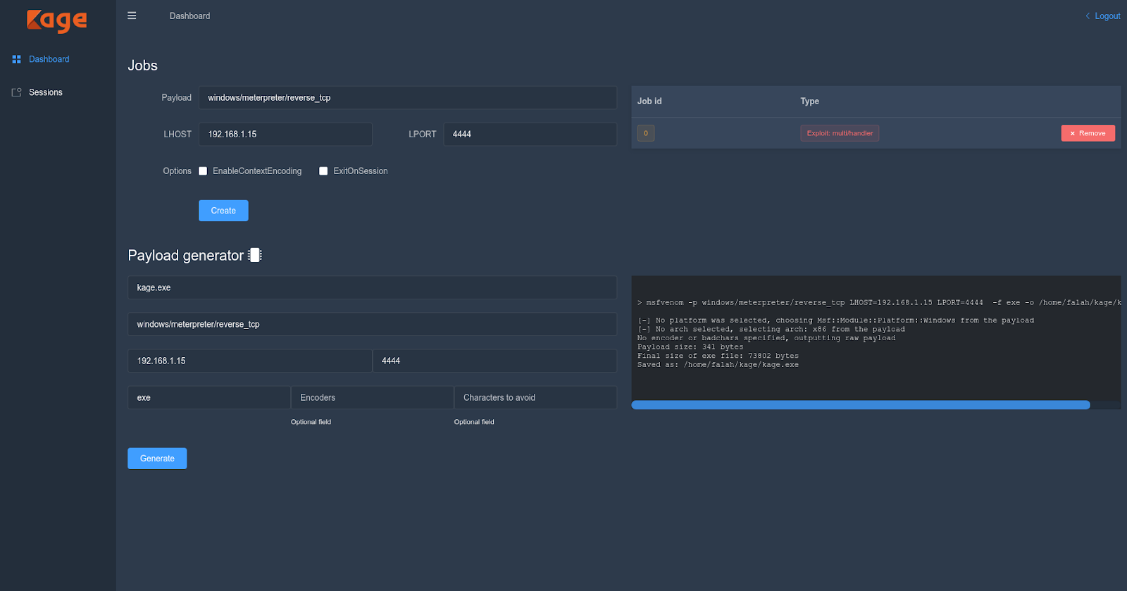The height and width of the screenshot is (591, 1127).
Task: Open Dashboard from the sidebar
Action: [x=49, y=59]
